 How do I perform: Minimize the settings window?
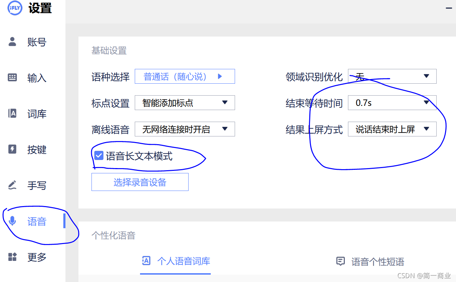coord(449,8)
